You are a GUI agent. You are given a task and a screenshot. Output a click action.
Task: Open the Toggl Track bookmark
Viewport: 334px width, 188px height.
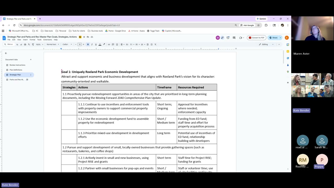pos(153,31)
